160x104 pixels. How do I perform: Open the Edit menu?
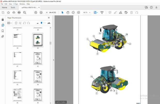click(x=6, y=4)
